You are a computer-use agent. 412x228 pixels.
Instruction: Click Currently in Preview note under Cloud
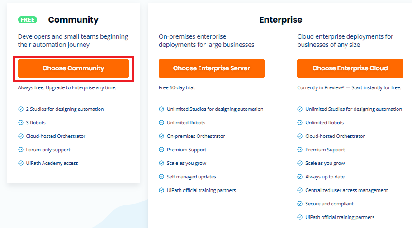click(x=349, y=87)
